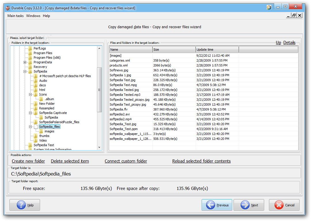Select categories.xml in file list
The height and width of the screenshot is (221, 311).
tap(120, 60)
